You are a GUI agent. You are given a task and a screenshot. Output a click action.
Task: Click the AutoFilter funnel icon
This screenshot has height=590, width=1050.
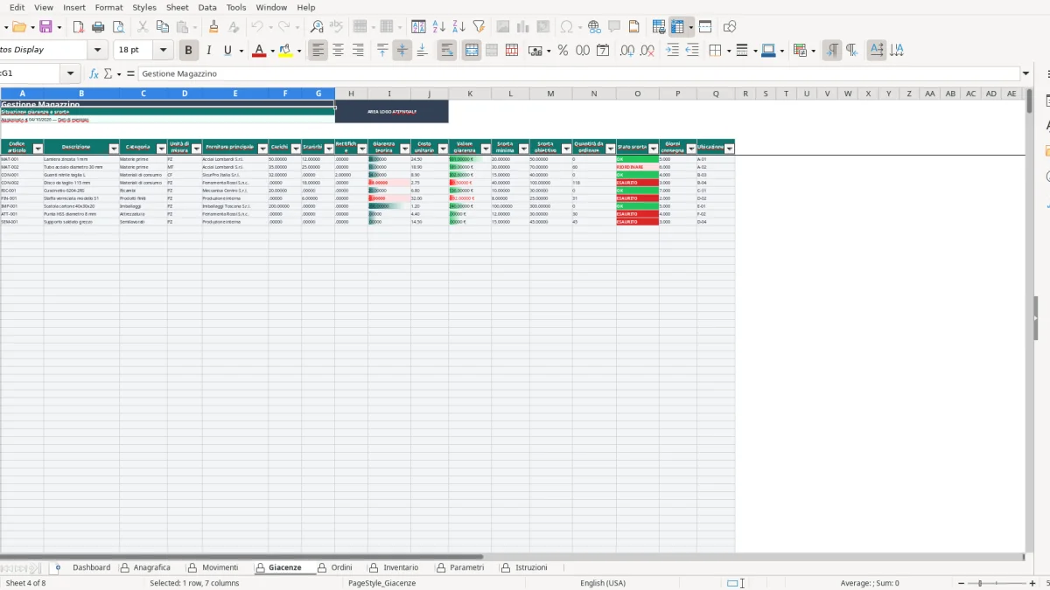pos(479,27)
